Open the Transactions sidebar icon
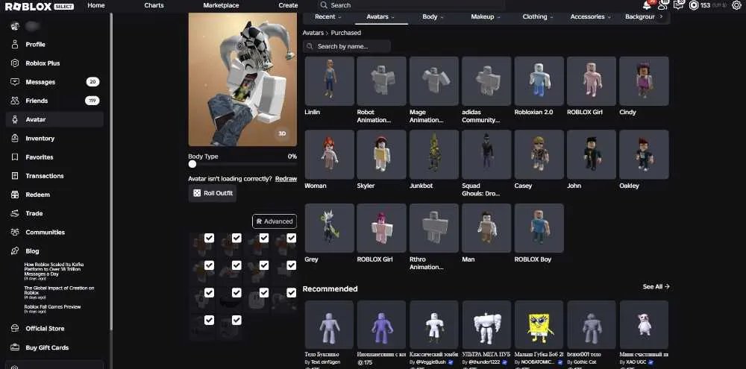Image resolution: width=746 pixels, height=369 pixels. point(15,176)
